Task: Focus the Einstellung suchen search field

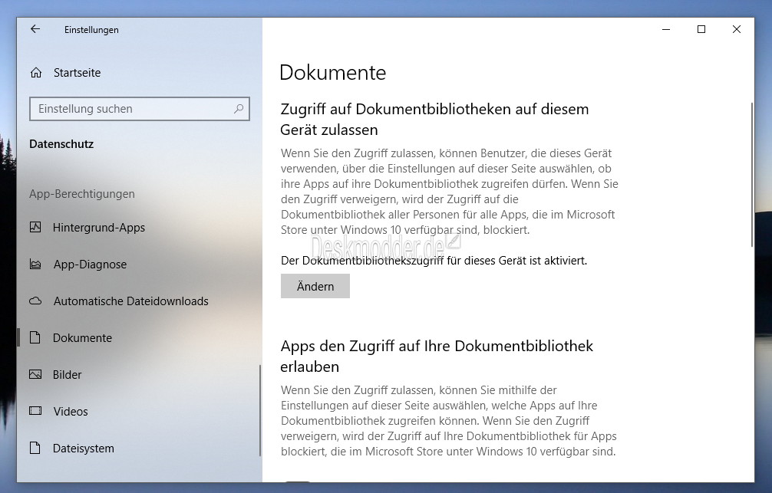Action: 140,109
